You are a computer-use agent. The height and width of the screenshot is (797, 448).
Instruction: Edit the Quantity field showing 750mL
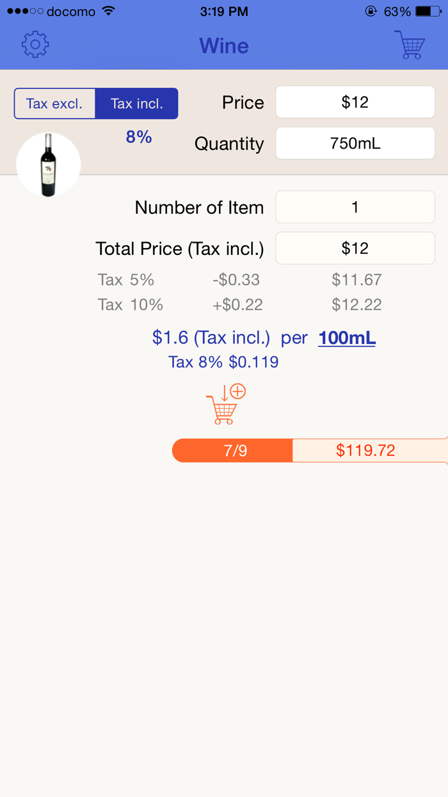pos(355,143)
